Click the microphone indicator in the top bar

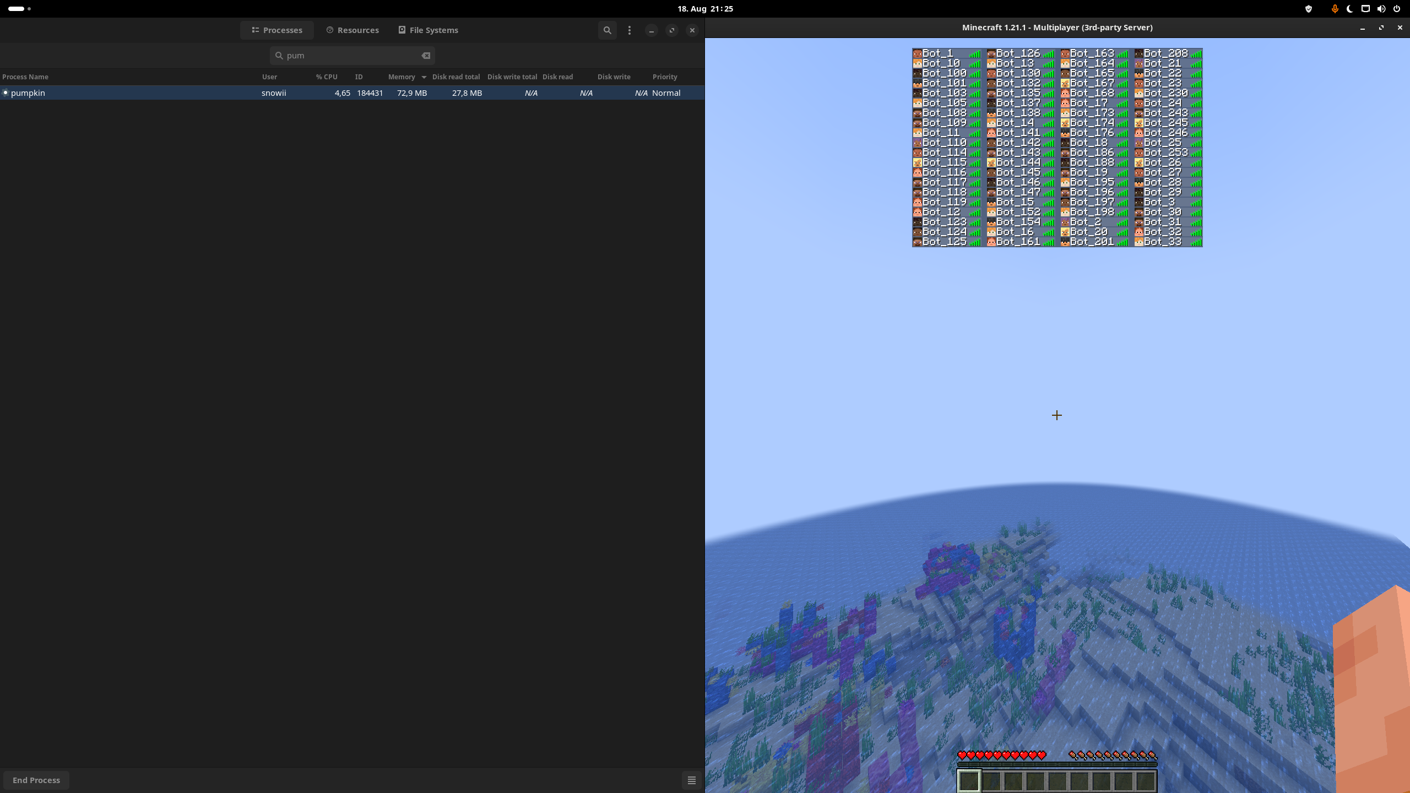(1335, 9)
